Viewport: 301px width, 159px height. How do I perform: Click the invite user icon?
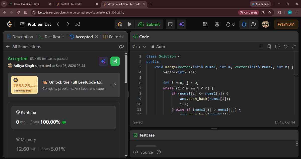pyautogui.click(x=254, y=24)
